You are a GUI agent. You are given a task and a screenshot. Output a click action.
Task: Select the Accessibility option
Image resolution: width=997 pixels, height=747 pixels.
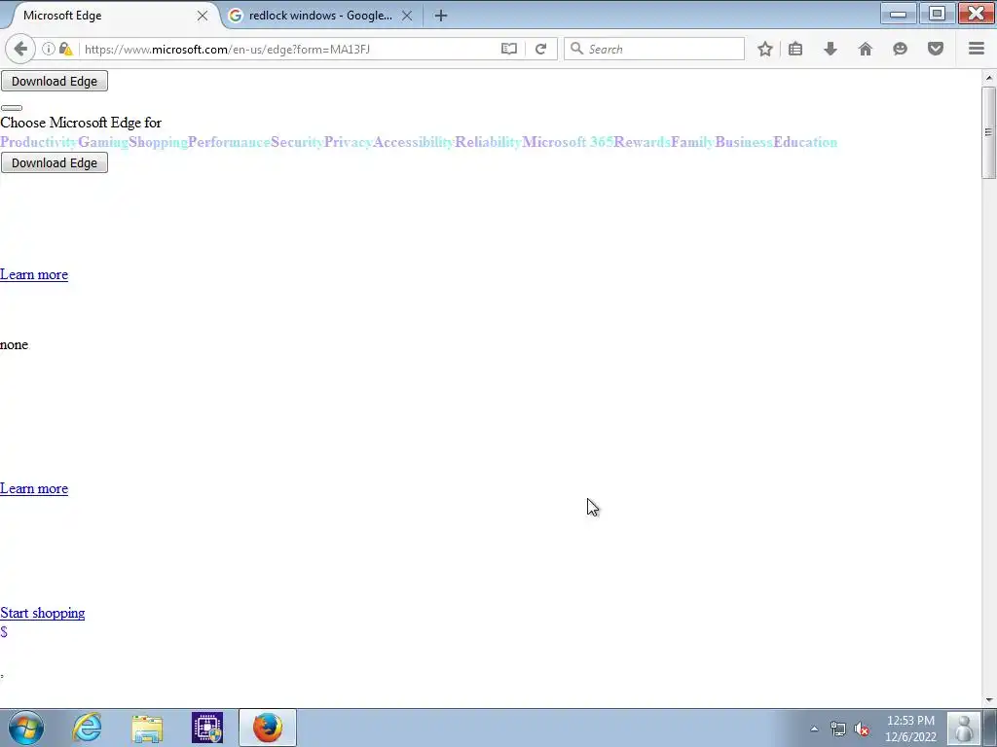(x=413, y=142)
